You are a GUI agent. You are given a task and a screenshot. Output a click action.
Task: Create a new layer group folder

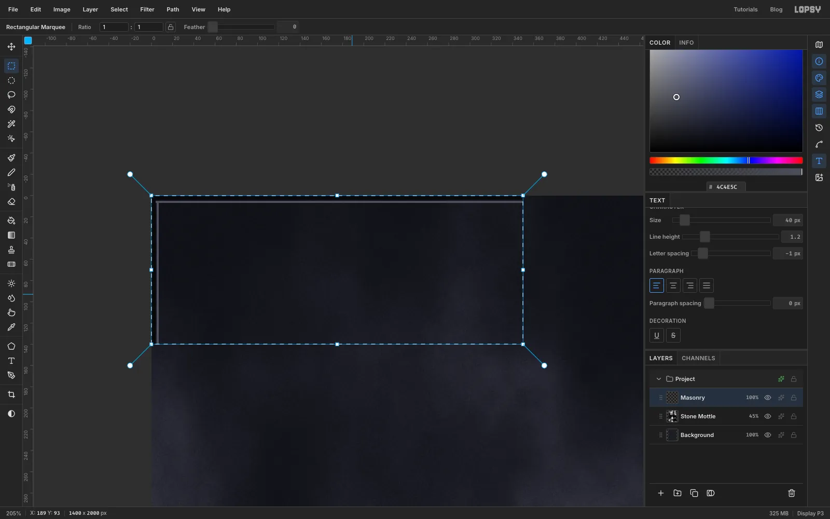pyautogui.click(x=677, y=493)
